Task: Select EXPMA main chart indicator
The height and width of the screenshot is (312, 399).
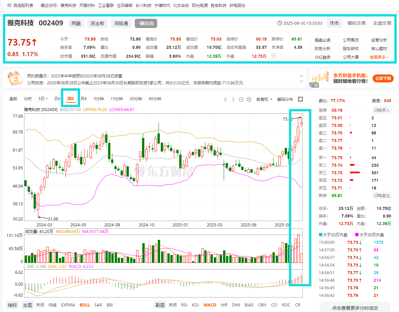Action: pos(68,305)
